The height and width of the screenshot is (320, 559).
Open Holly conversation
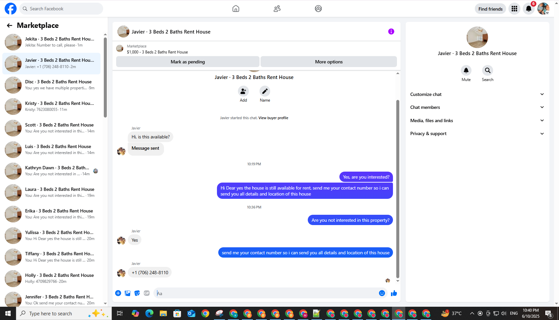point(51,278)
